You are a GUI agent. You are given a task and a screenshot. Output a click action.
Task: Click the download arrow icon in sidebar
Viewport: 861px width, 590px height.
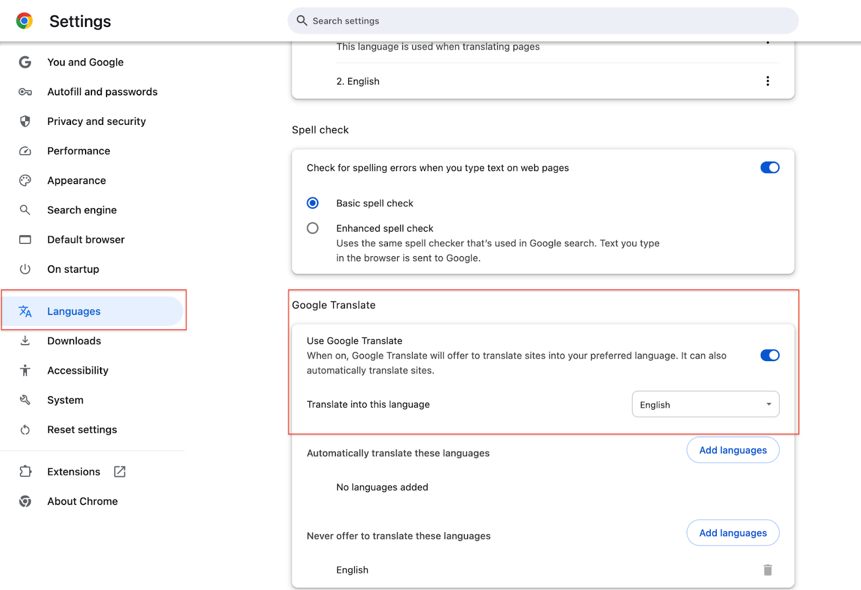(25, 341)
